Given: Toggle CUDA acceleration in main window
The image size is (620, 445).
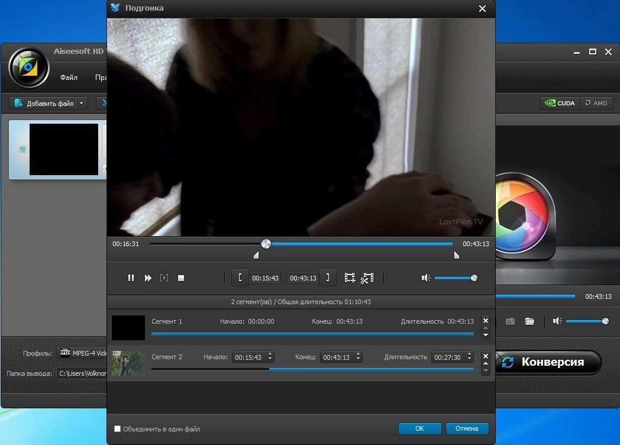Looking at the screenshot, I should click(560, 103).
